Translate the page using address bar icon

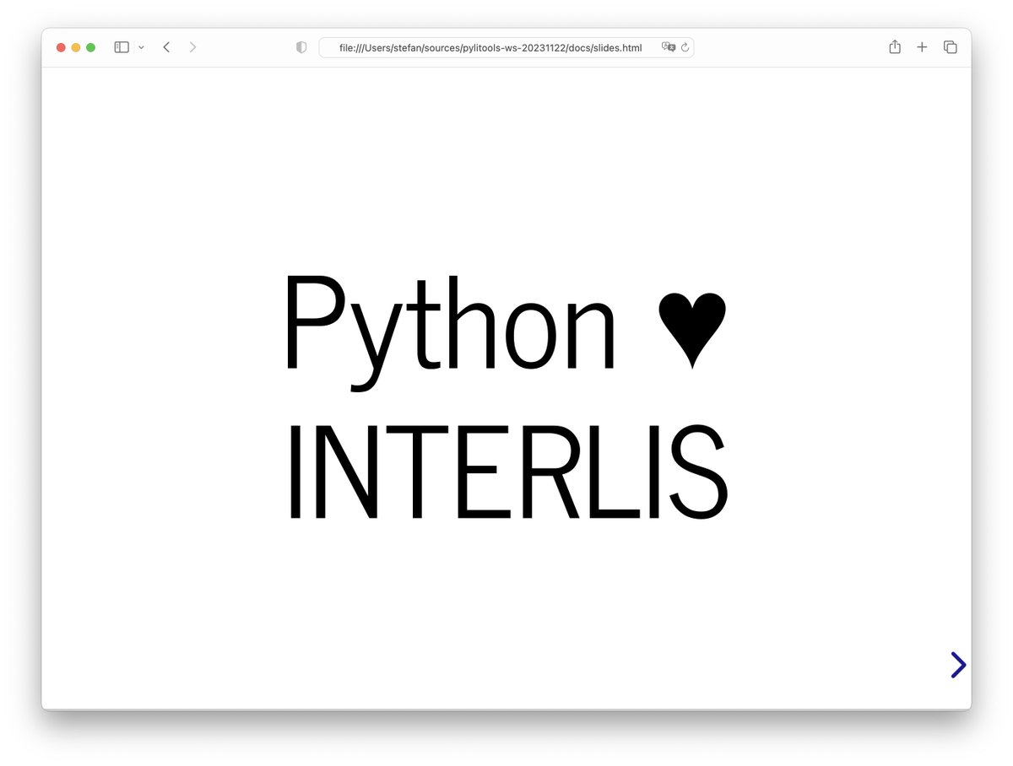(669, 48)
